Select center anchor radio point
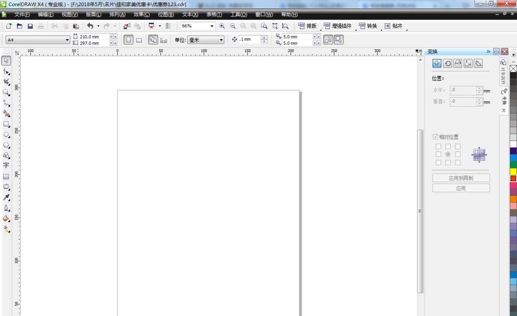517x316 pixels. [448, 154]
